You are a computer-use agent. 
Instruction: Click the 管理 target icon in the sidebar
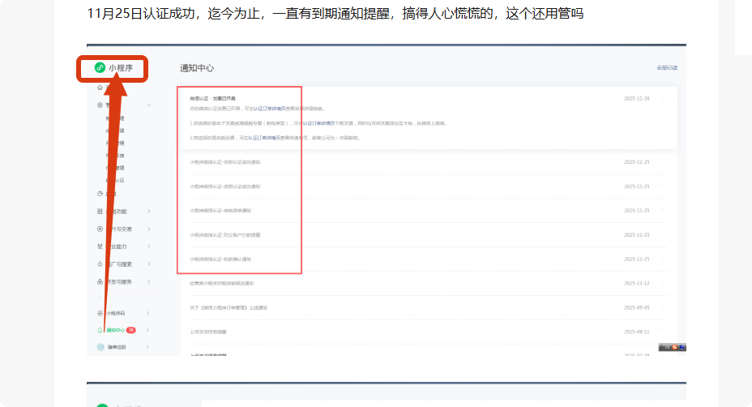pyautogui.click(x=100, y=105)
